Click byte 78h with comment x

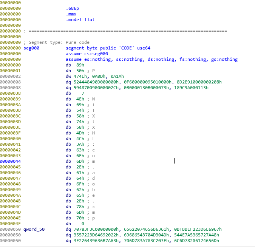(x=80, y=207)
